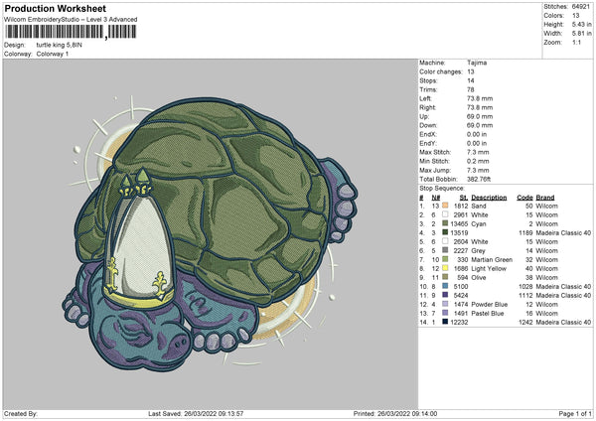The height and width of the screenshot is (421, 596).
Task: Click 'Last Saved: 26/03/2022 09:13:57' text
Action: (x=196, y=413)
